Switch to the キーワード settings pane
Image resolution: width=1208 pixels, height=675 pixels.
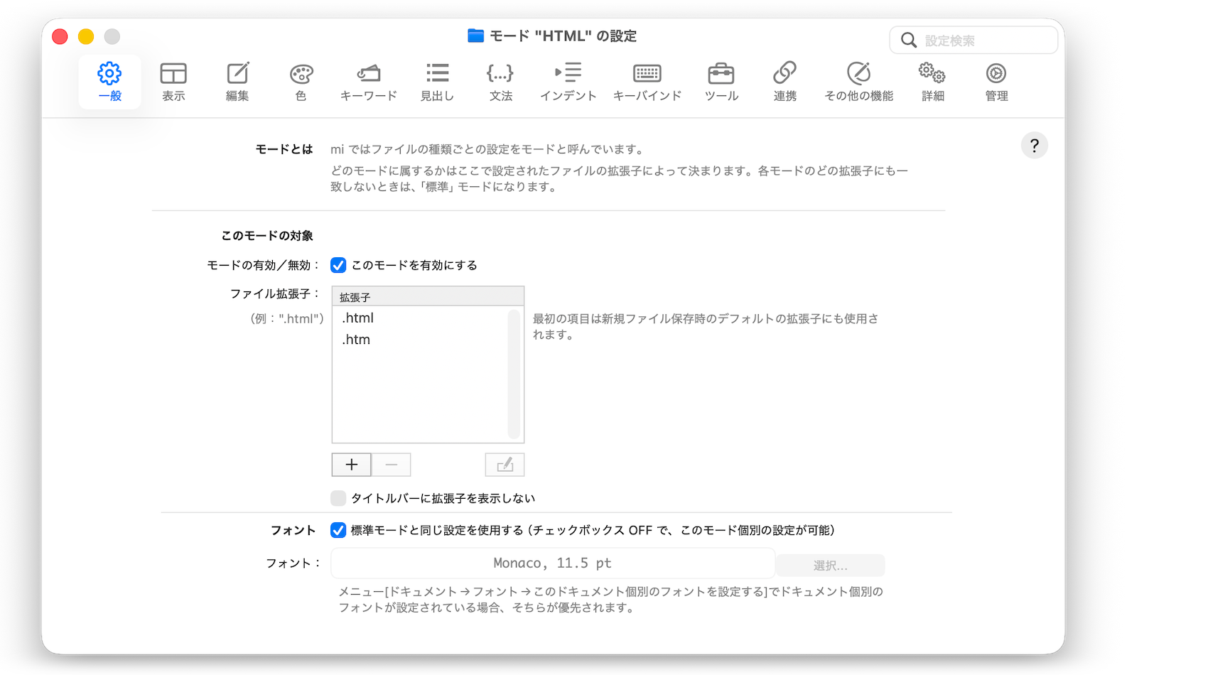click(368, 82)
